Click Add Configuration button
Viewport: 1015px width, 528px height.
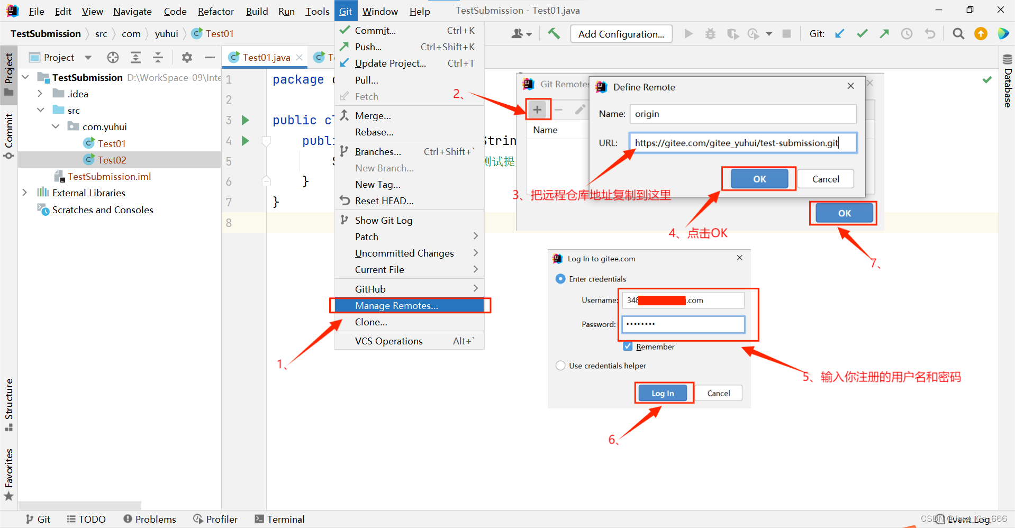pyautogui.click(x=621, y=34)
